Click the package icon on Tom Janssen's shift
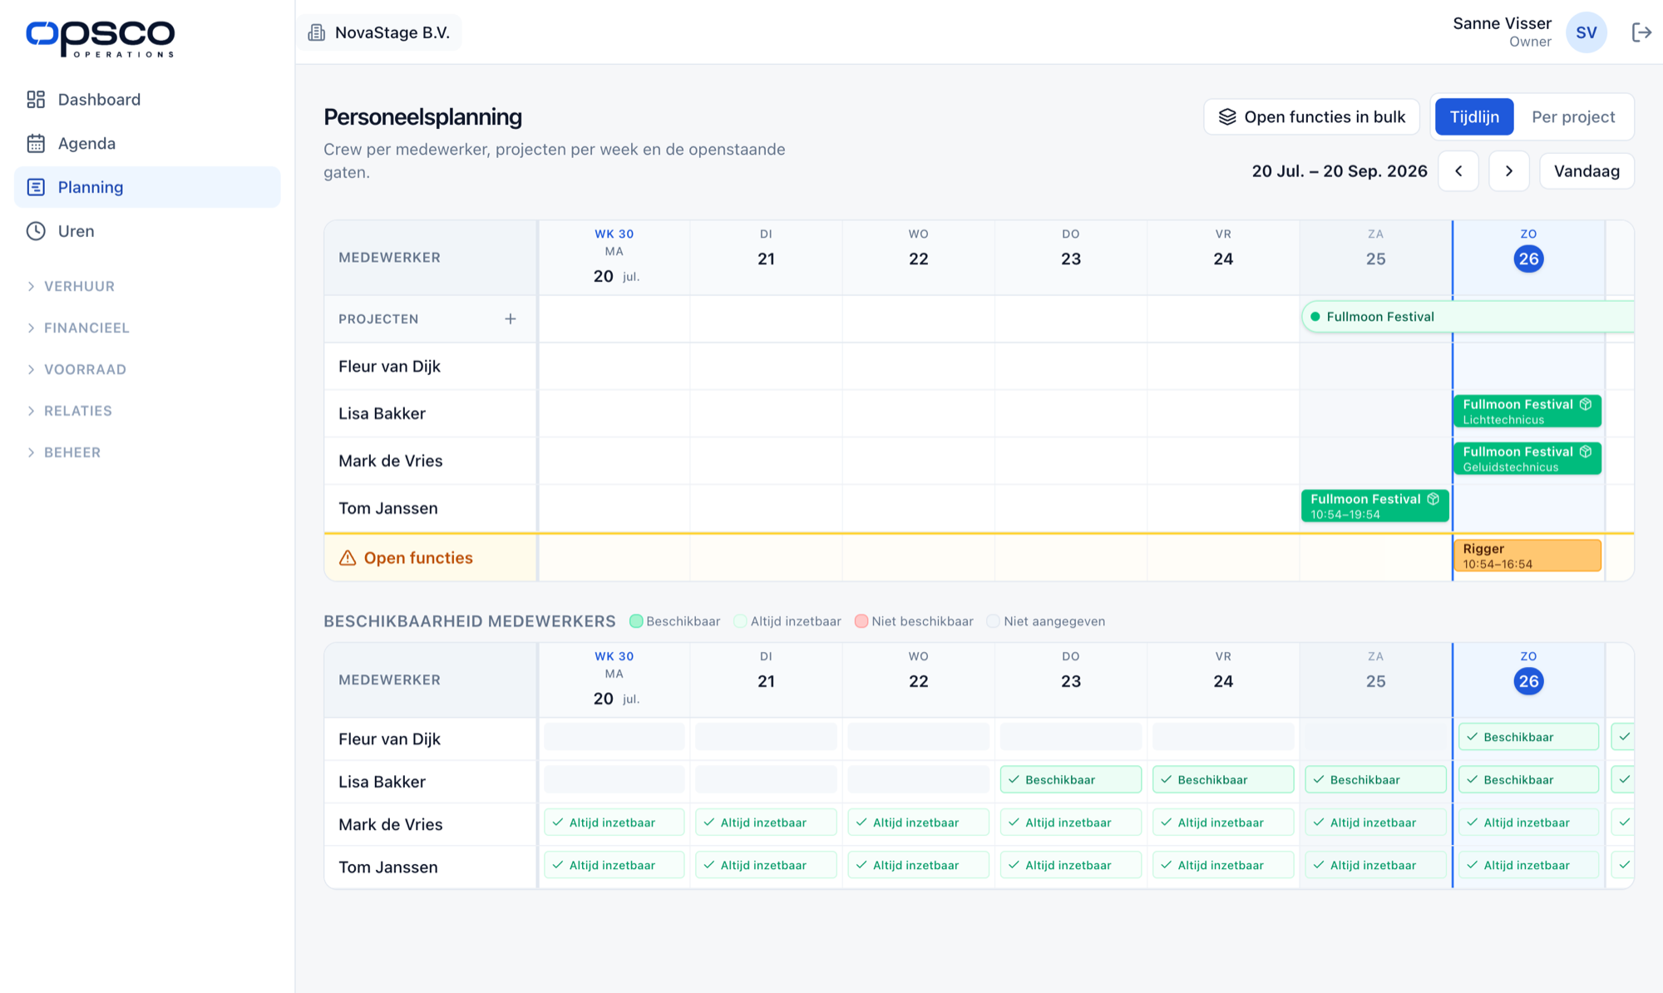 pos(1434,499)
